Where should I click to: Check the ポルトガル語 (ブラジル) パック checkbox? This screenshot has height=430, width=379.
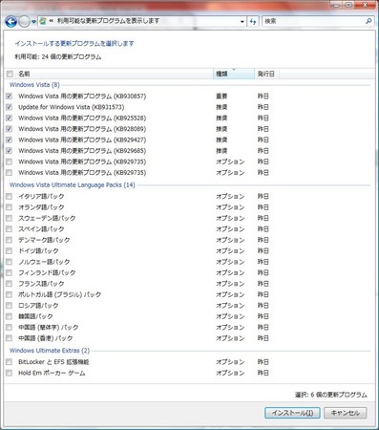pos(9,294)
